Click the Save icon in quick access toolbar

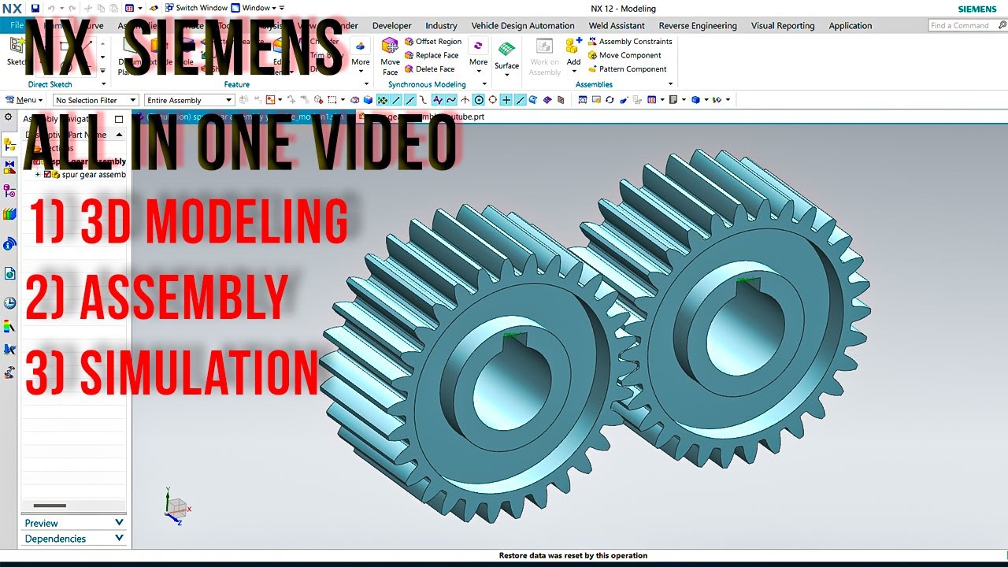pos(35,8)
